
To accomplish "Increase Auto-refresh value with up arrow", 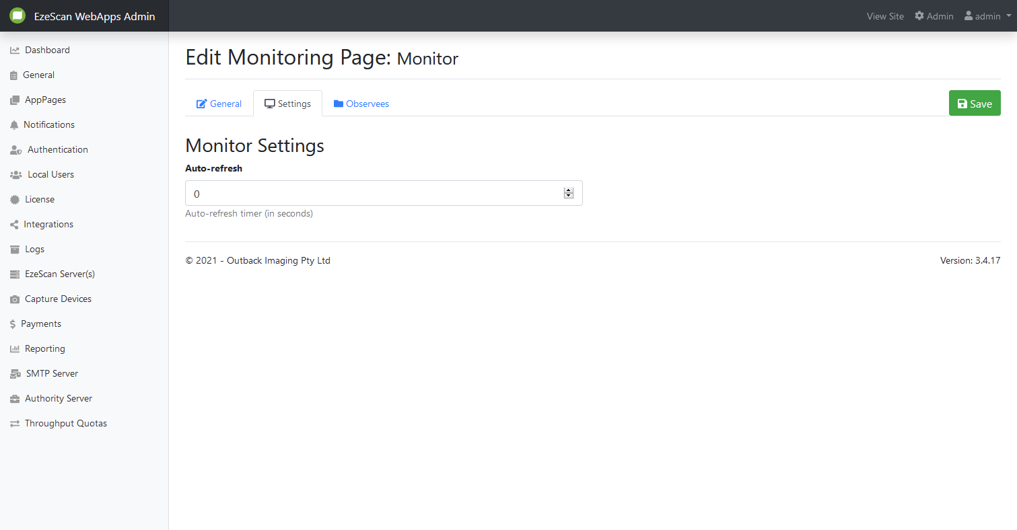I will tap(569, 190).
